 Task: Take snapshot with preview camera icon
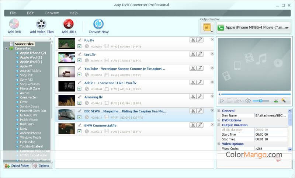click(x=236, y=101)
